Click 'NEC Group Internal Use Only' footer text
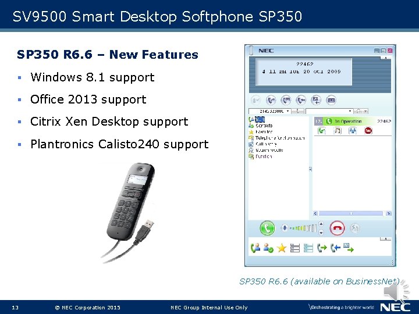Image resolution: width=419 pixels, height=314 pixels. pyautogui.click(x=209, y=308)
